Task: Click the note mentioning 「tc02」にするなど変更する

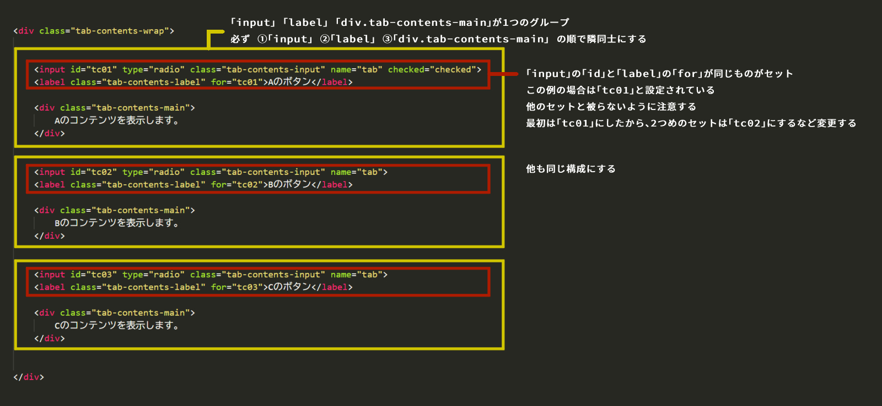Action: coord(691,123)
